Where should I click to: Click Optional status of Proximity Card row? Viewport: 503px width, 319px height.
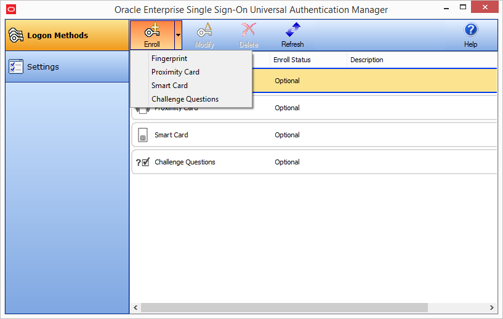pyautogui.click(x=287, y=108)
